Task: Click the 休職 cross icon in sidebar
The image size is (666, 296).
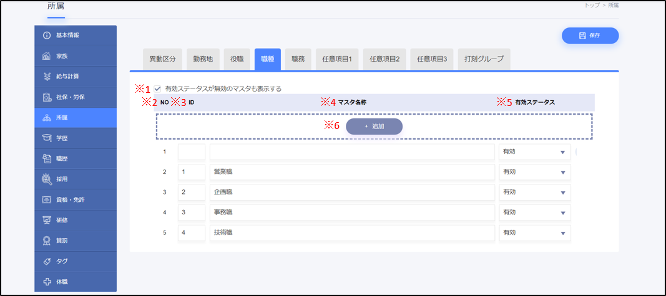Action: point(47,282)
